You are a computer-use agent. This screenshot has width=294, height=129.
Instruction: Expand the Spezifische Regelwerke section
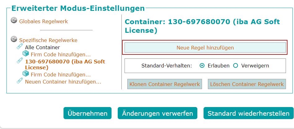(x=48, y=40)
